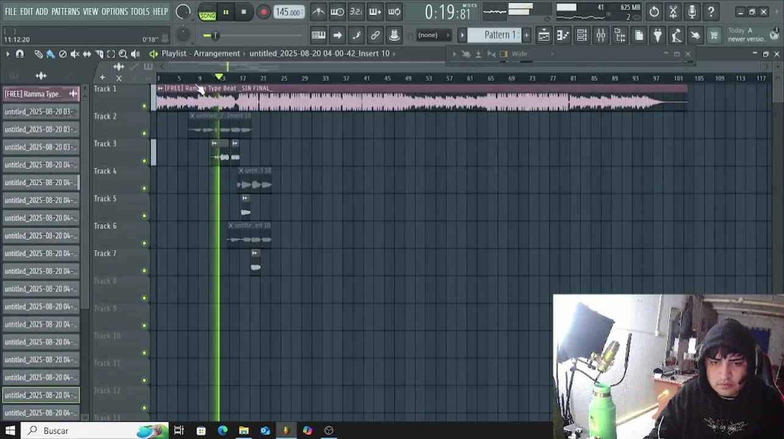This screenshot has width=784, height=439.
Task: Pause playback with the pause button
Action: coord(226,12)
